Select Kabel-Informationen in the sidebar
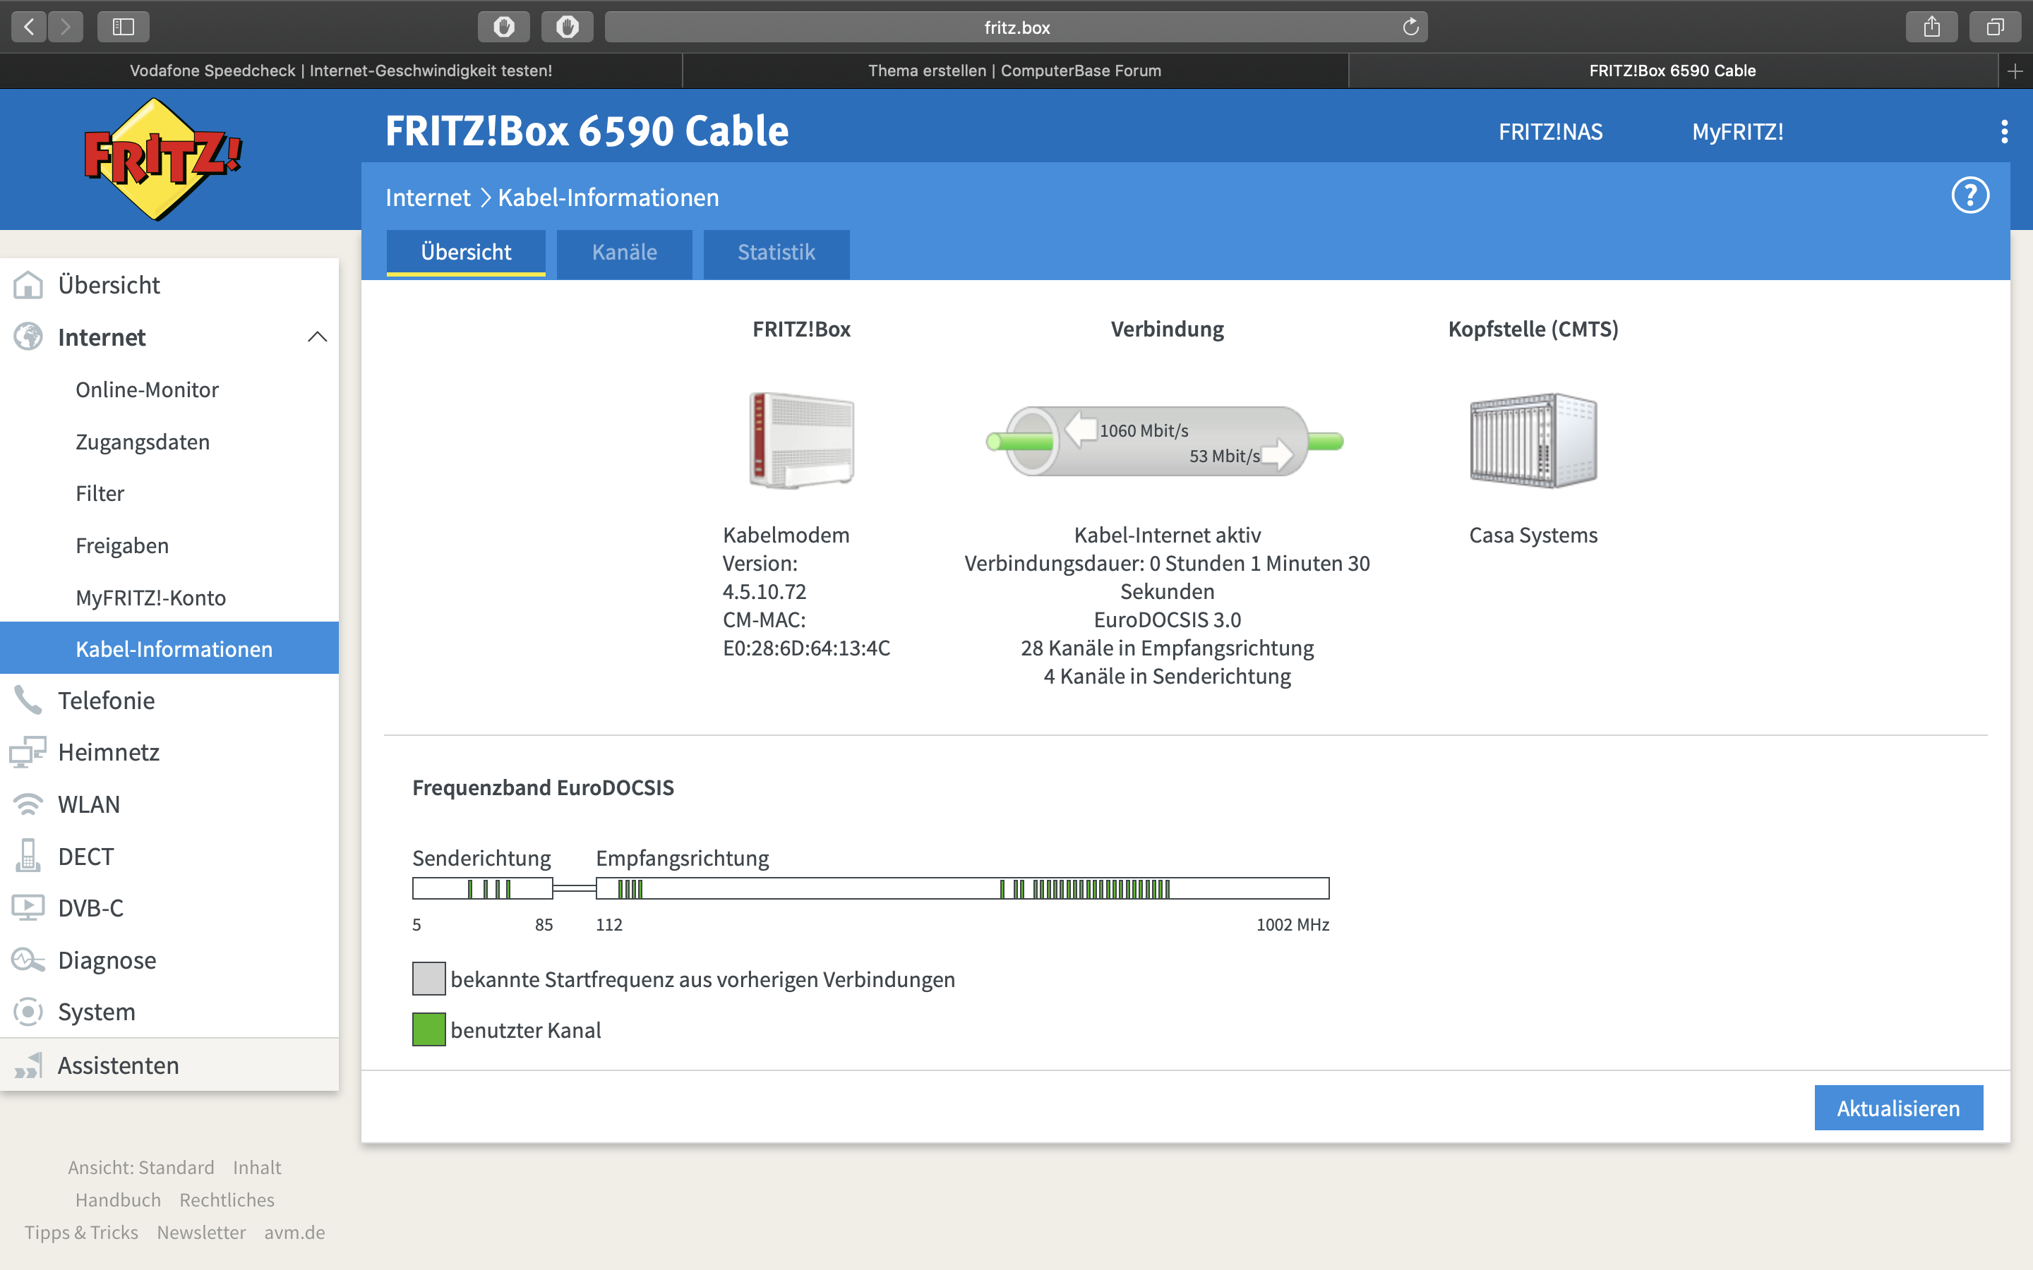 point(169,648)
